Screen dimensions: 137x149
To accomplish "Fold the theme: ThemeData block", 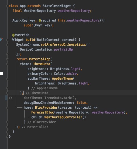I will tap(7, 64).
